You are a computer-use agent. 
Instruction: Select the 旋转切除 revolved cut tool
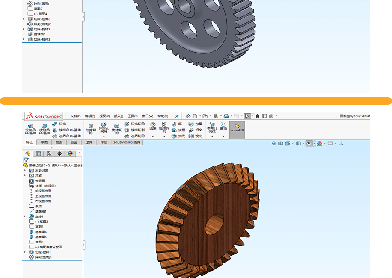click(117, 130)
